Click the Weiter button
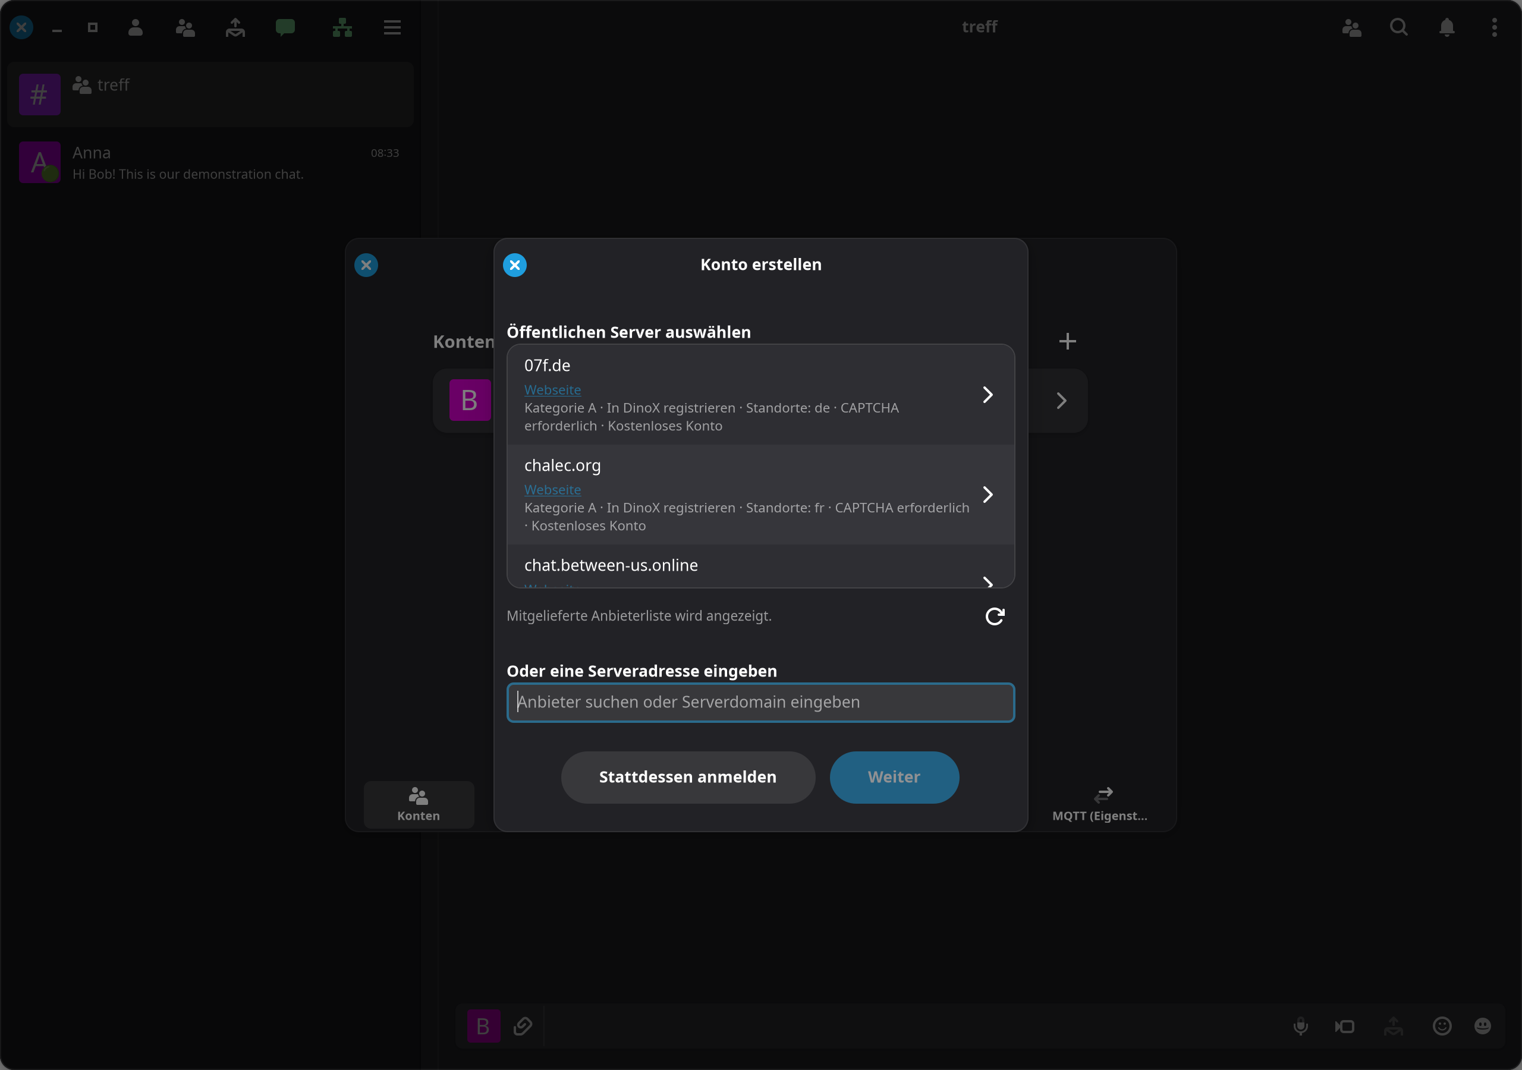Screen dimensions: 1522x1070 pos(894,777)
